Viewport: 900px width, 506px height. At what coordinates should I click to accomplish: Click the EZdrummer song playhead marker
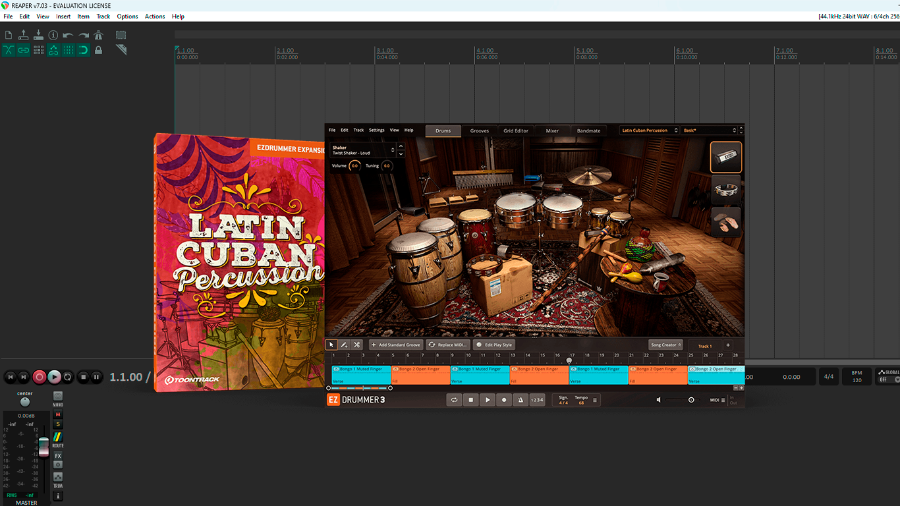pos(569,360)
